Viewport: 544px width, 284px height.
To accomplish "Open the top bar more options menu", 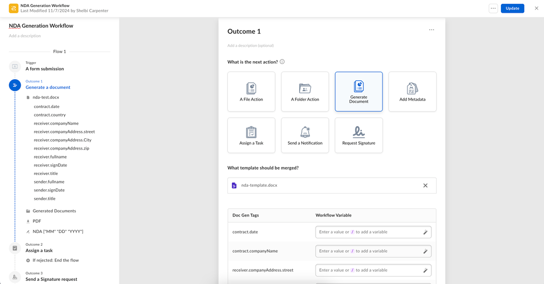I will click(x=493, y=9).
